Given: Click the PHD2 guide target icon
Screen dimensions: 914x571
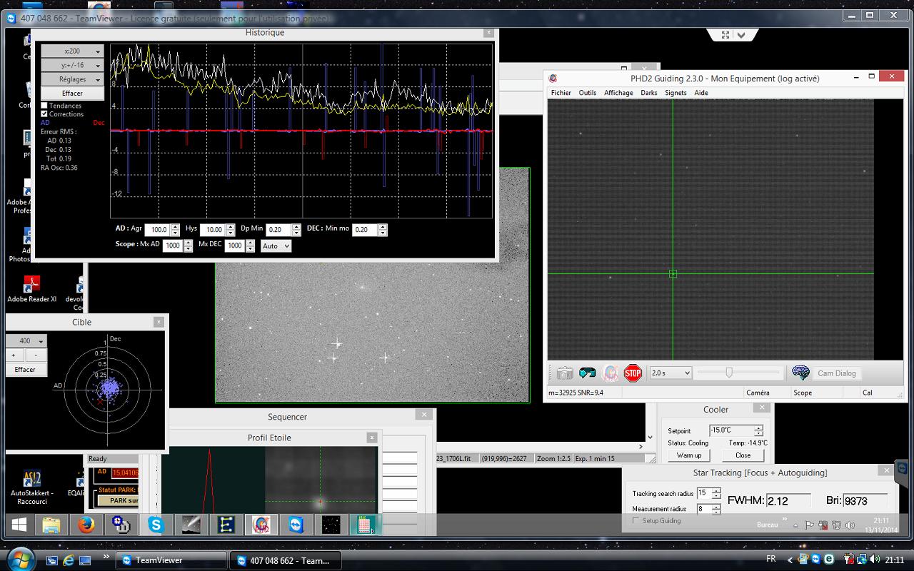Looking at the screenshot, I should [611, 373].
